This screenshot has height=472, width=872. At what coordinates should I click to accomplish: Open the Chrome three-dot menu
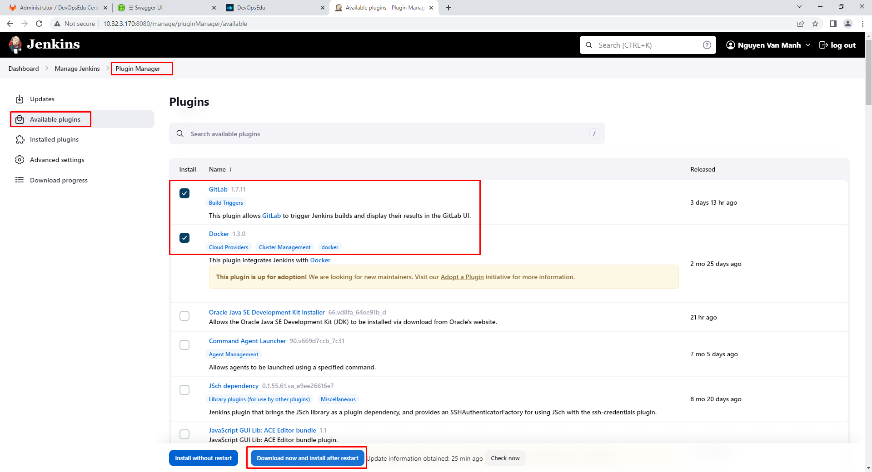coord(862,24)
